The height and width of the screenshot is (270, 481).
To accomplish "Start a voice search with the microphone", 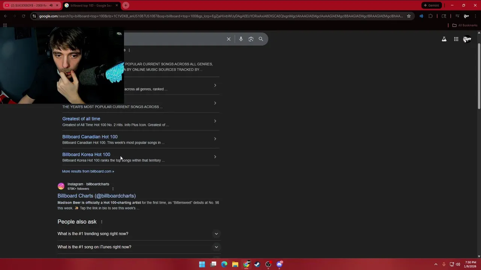I will click(x=241, y=39).
